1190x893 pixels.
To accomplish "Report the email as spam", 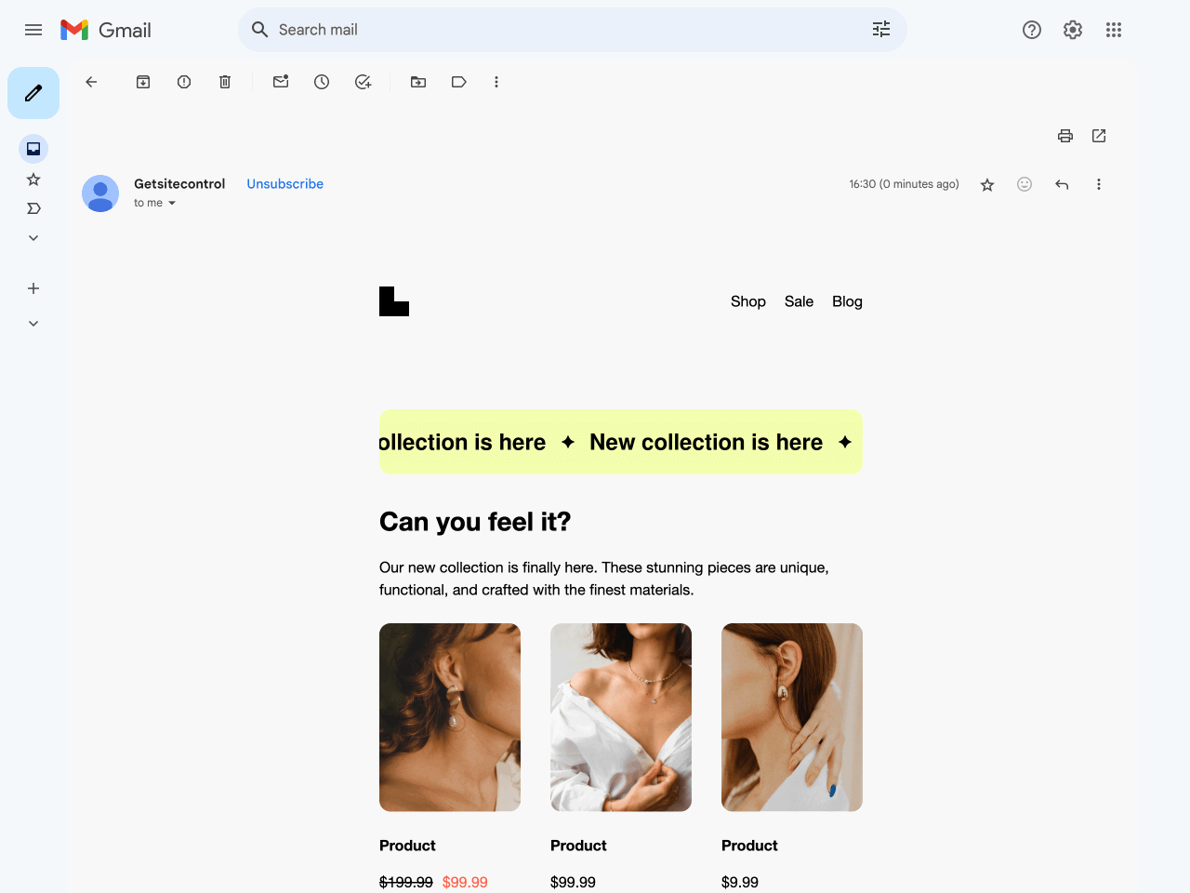I will pyautogui.click(x=183, y=82).
